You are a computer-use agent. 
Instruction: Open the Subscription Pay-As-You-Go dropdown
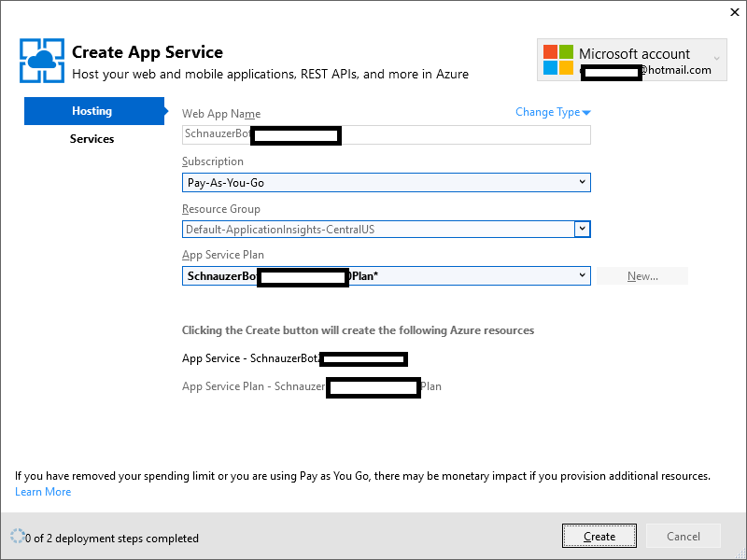(x=387, y=182)
